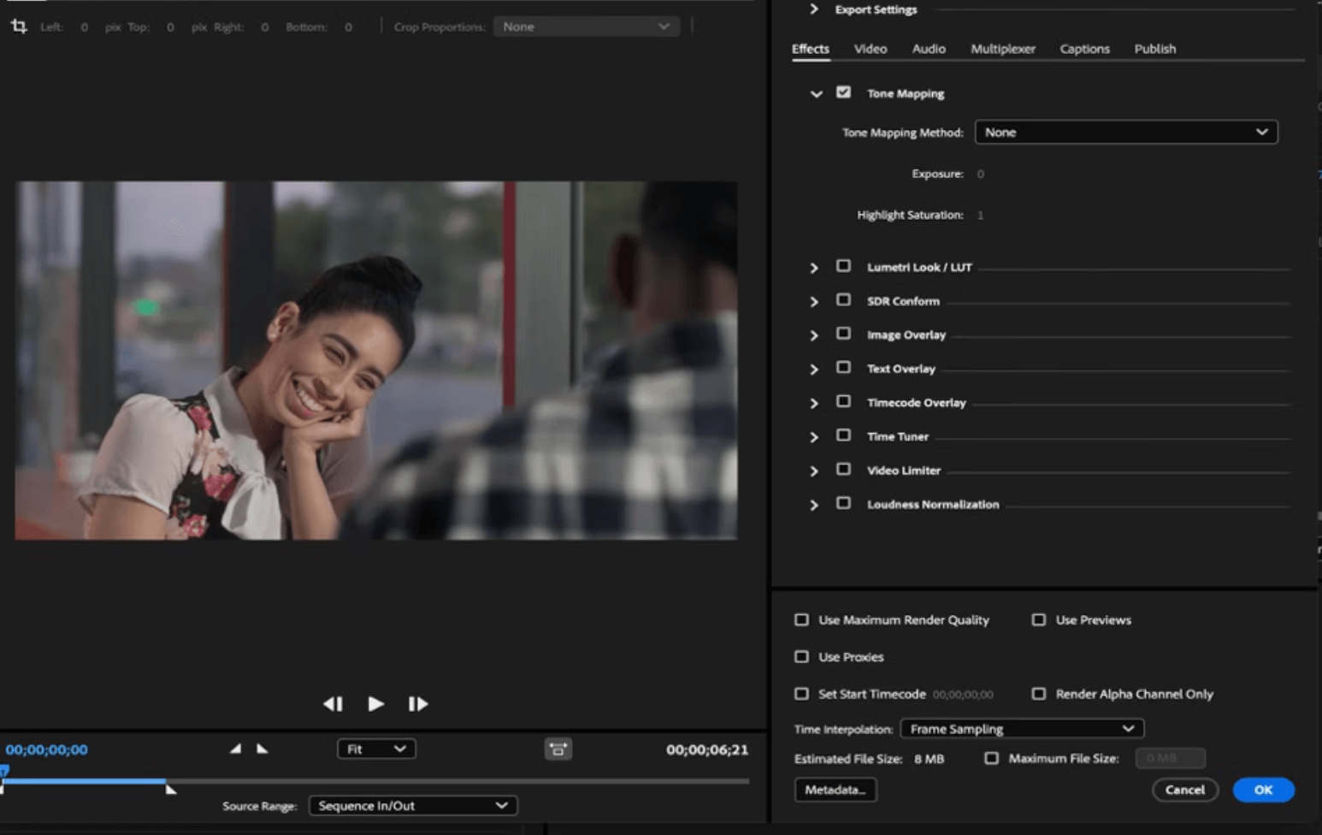The height and width of the screenshot is (835, 1322).
Task: Expand the Lumetri Look / LUT section
Action: pyautogui.click(x=813, y=268)
